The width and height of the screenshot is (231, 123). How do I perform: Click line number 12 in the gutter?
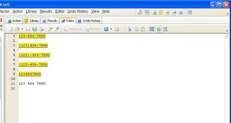[13, 88]
